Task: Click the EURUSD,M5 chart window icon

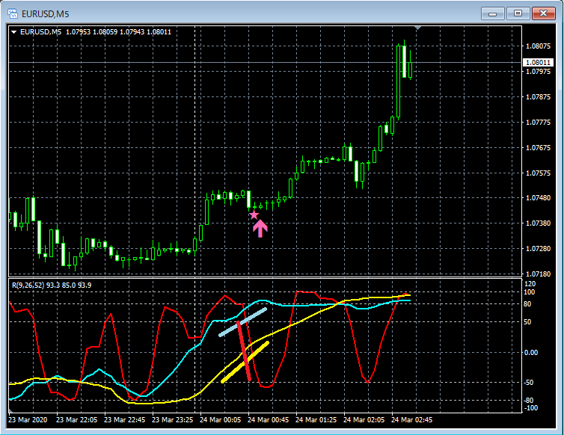Action: pyautogui.click(x=13, y=13)
